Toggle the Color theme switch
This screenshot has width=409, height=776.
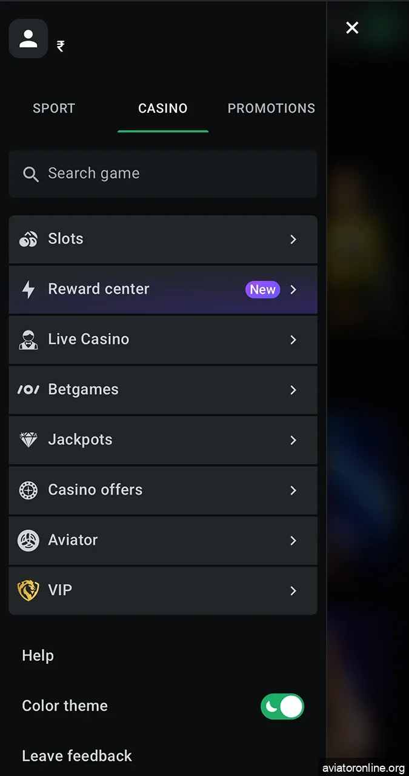click(x=282, y=706)
